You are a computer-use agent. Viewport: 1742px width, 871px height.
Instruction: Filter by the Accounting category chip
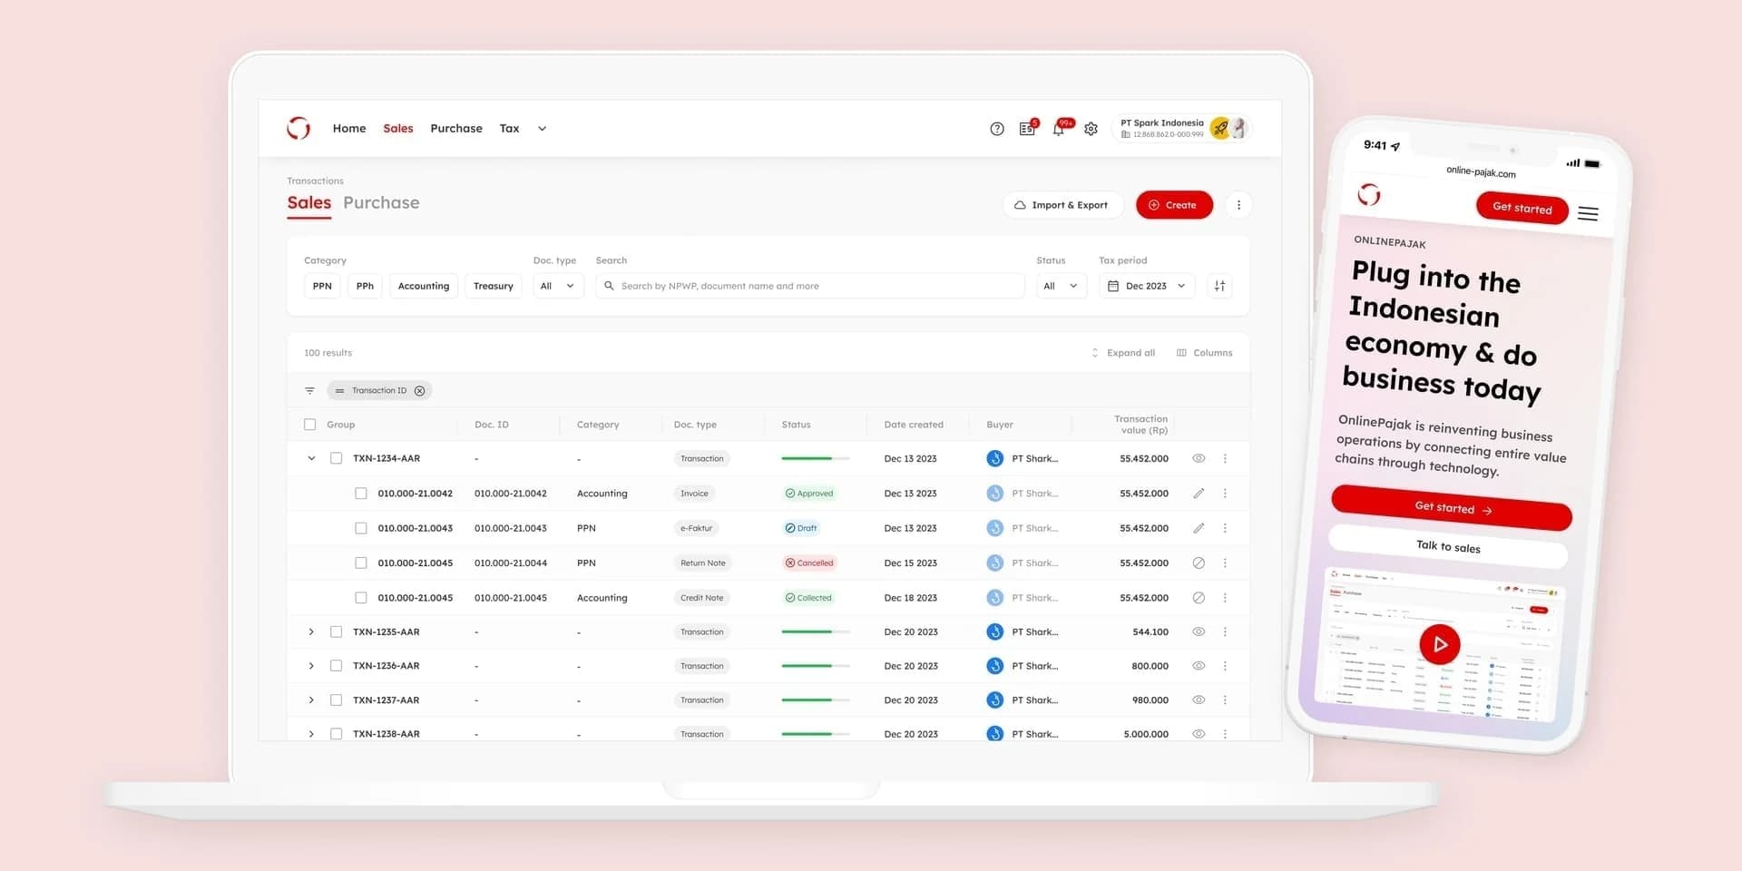(x=424, y=286)
